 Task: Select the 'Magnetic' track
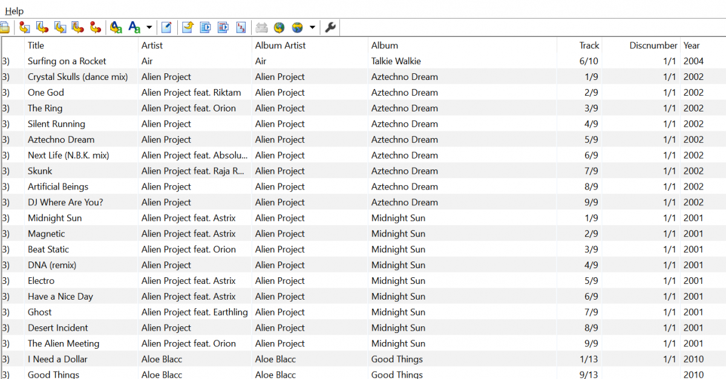[46, 234]
